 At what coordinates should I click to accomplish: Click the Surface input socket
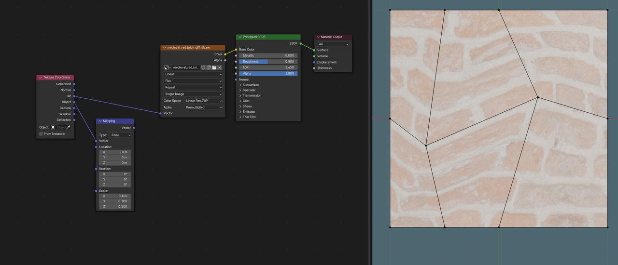point(314,50)
